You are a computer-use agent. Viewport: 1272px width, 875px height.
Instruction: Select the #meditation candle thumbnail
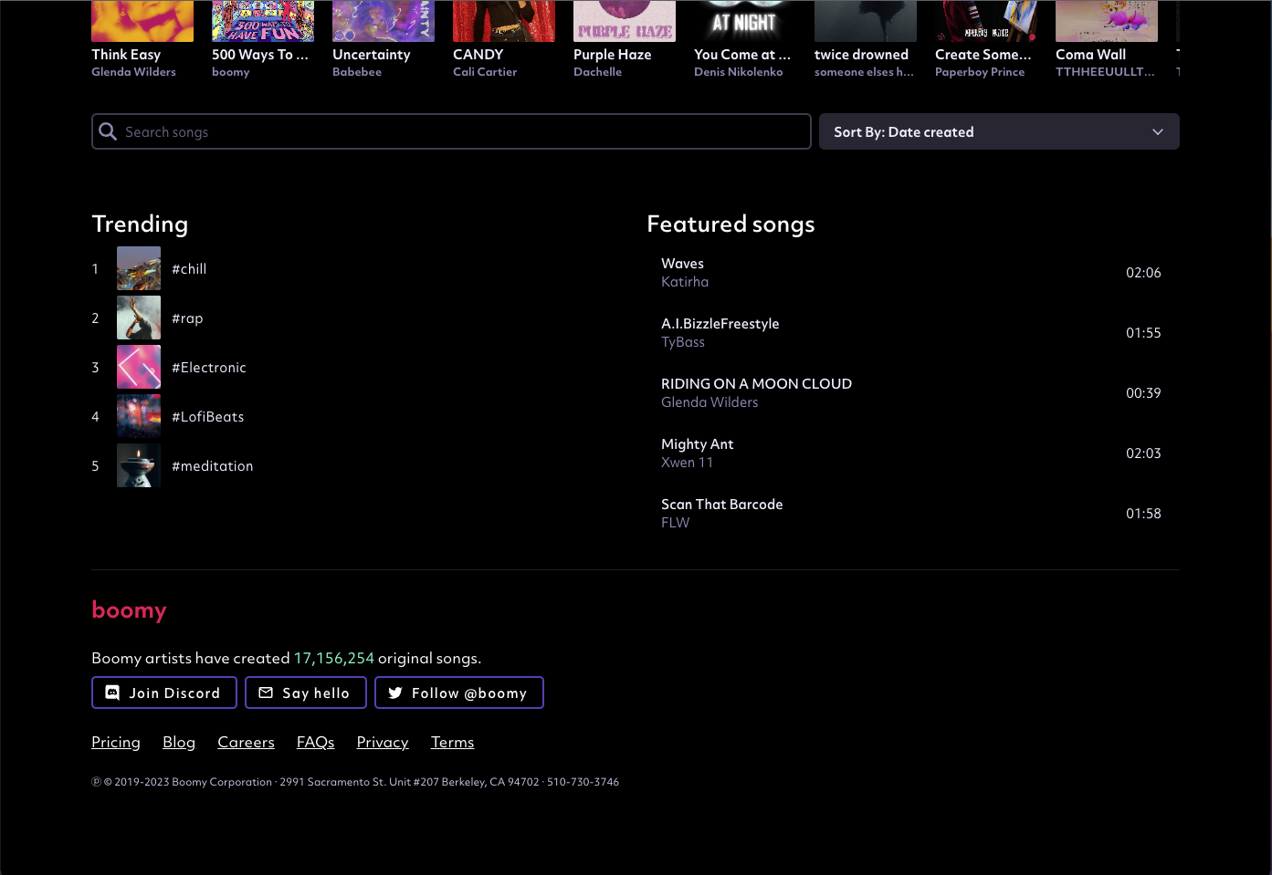[x=139, y=465]
